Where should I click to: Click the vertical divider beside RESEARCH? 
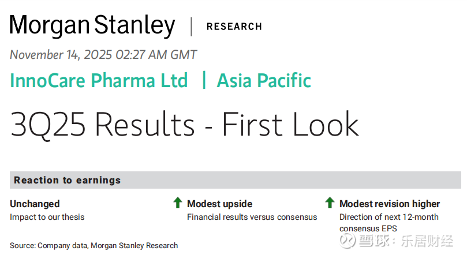(191, 27)
